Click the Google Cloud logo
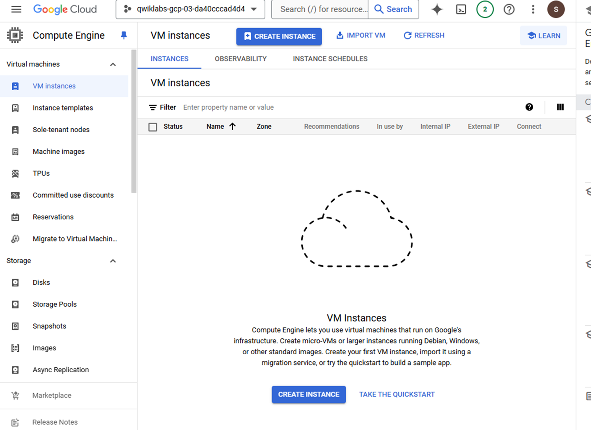 [65, 9]
